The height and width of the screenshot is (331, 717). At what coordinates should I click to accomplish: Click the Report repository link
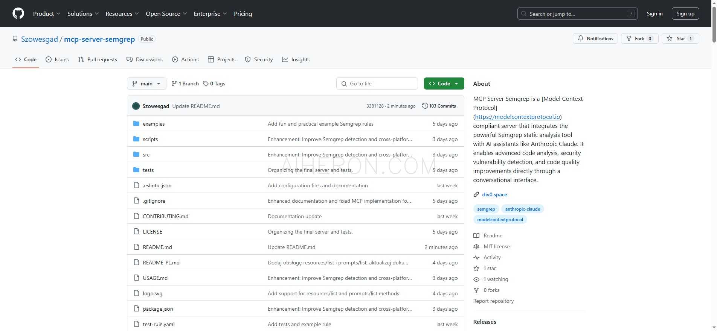pos(493,301)
